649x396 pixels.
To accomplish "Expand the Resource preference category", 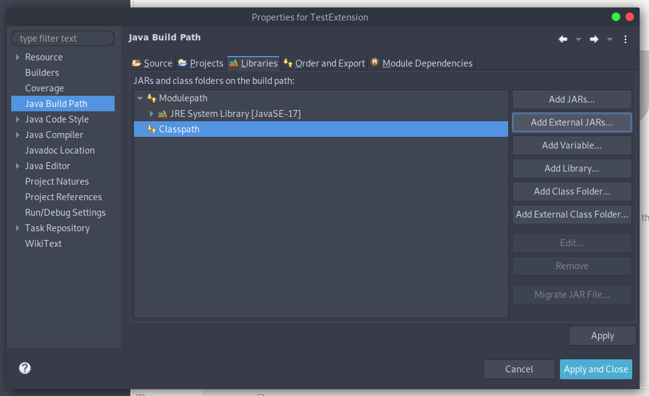I will click(17, 57).
